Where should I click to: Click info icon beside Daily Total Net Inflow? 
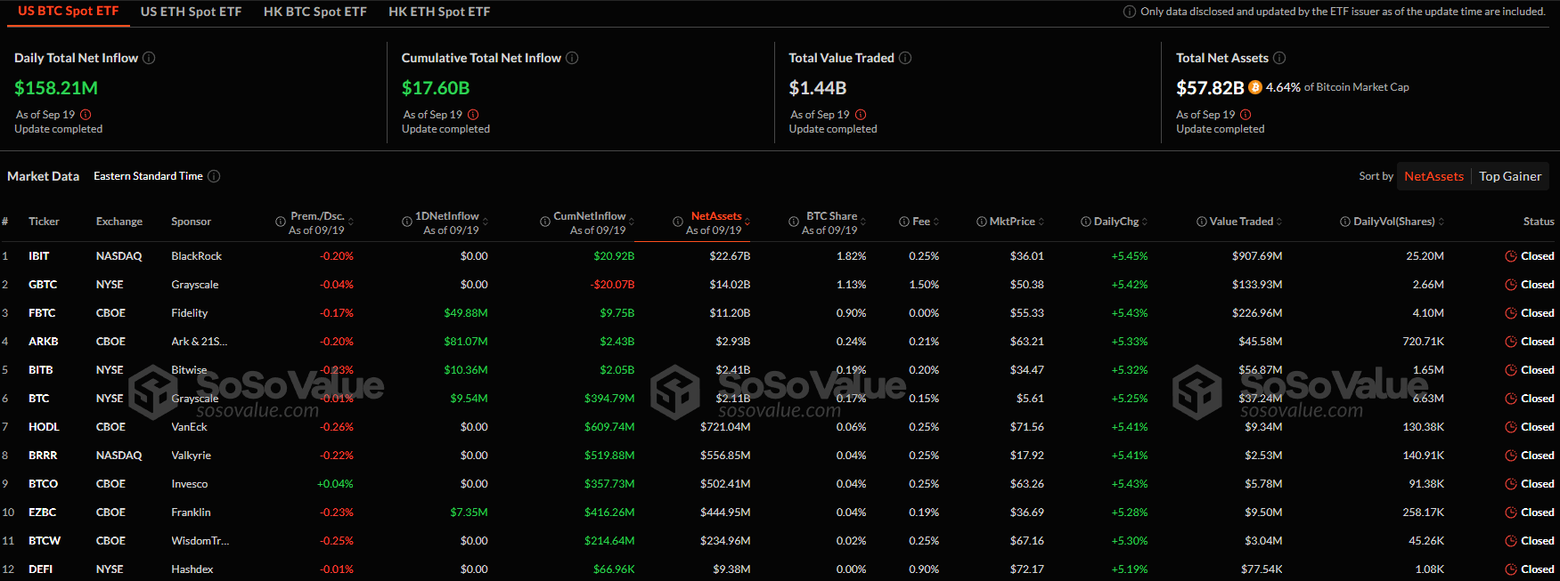(149, 58)
